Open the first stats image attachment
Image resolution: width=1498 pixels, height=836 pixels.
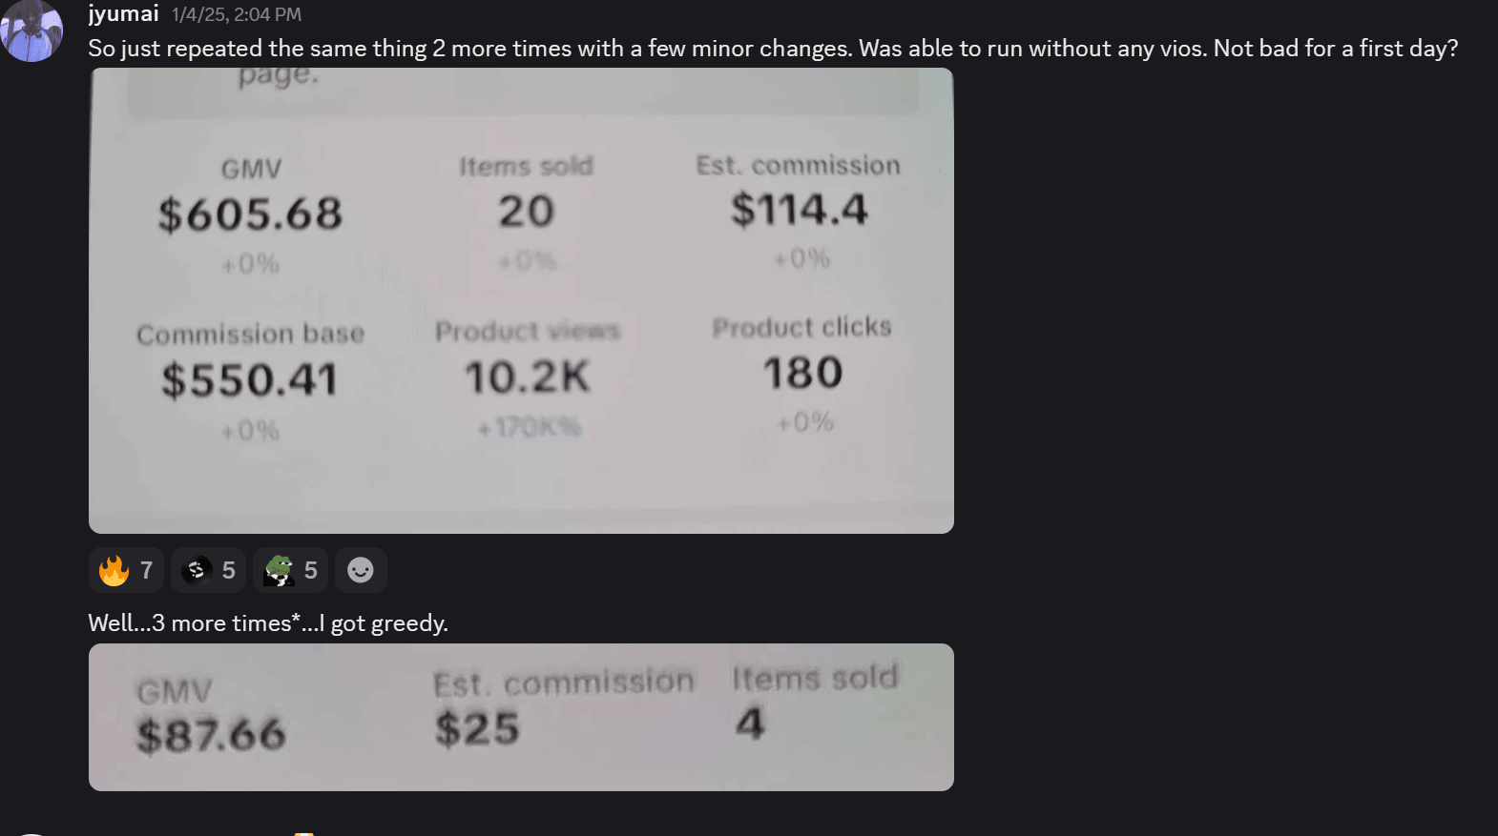coord(521,300)
